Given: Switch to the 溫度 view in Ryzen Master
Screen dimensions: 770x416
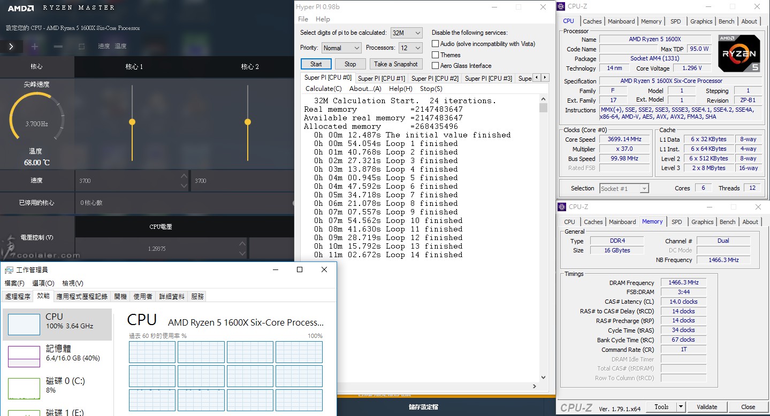Looking at the screenshot, I should [120, 47].
